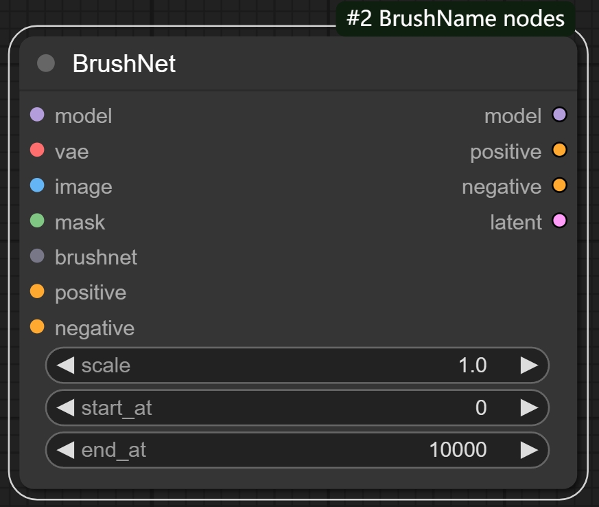
Task: Decrease end_at with the left arrow
Action: point(65,450)
